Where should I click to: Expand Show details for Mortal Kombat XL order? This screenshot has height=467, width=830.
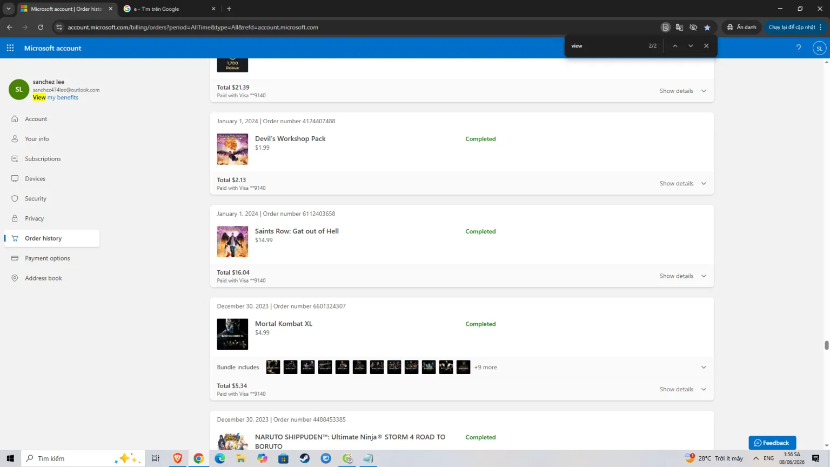[683, 390]
